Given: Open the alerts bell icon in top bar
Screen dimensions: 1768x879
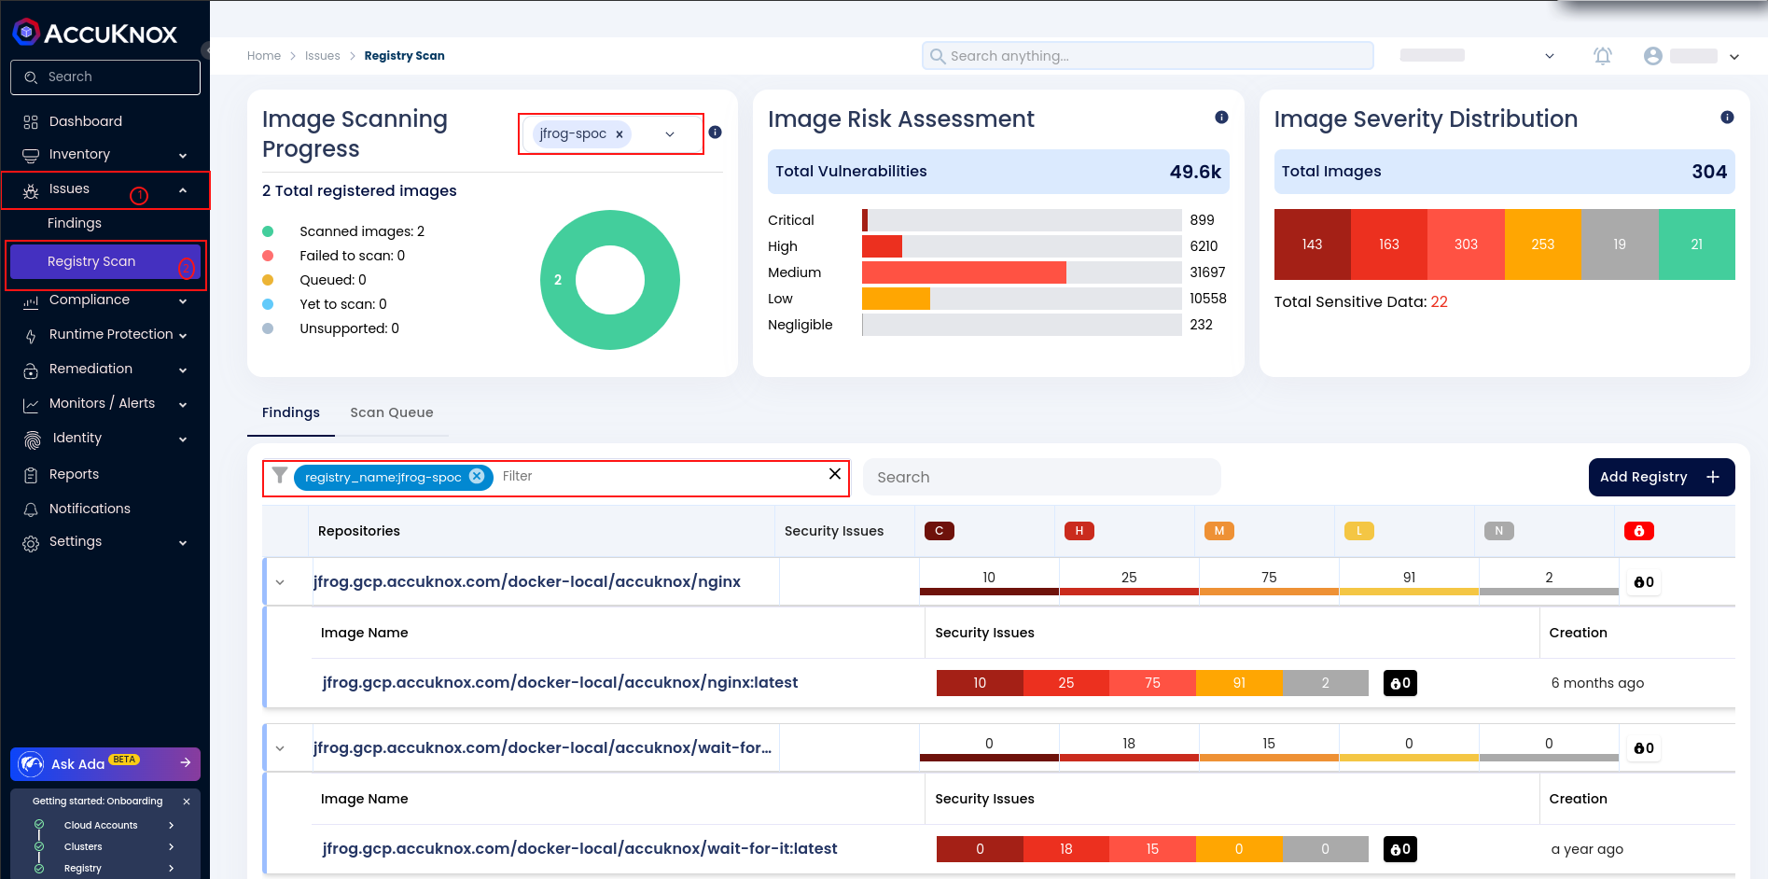Looking at the screenshot, I should coord(1602,56).
